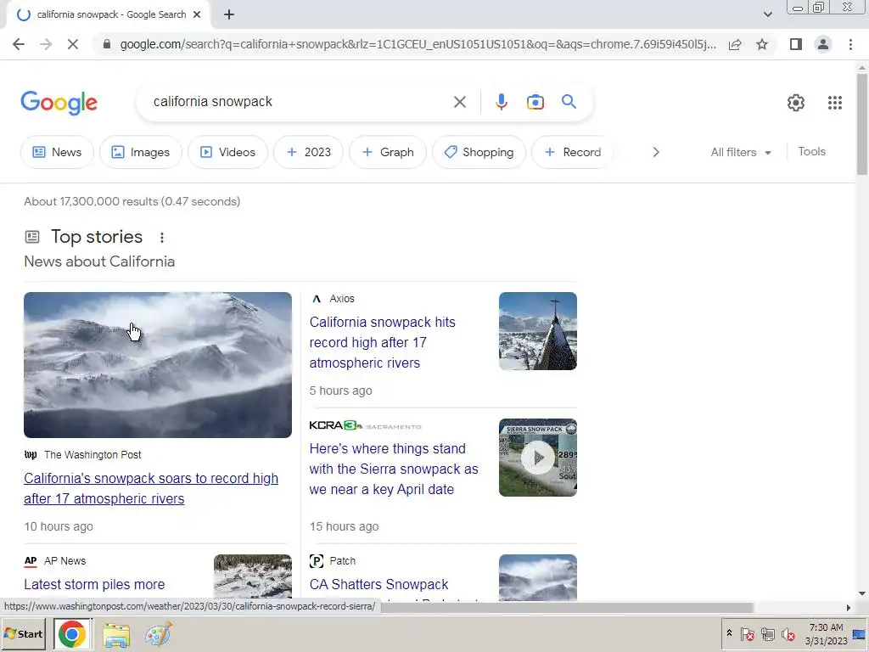Click the 'The Washington Post' source label

pyautogui.click(x=93, y=455)
